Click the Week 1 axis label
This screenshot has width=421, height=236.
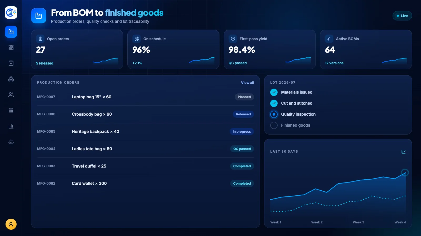[276, 222]
